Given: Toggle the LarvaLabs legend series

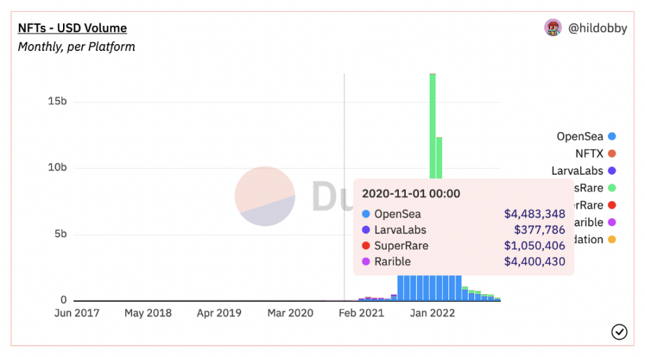Looking at the screenshot, I should 583,171.
